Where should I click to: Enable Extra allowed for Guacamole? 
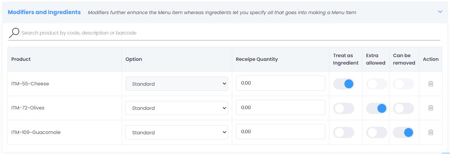click(x=376, y=132)
